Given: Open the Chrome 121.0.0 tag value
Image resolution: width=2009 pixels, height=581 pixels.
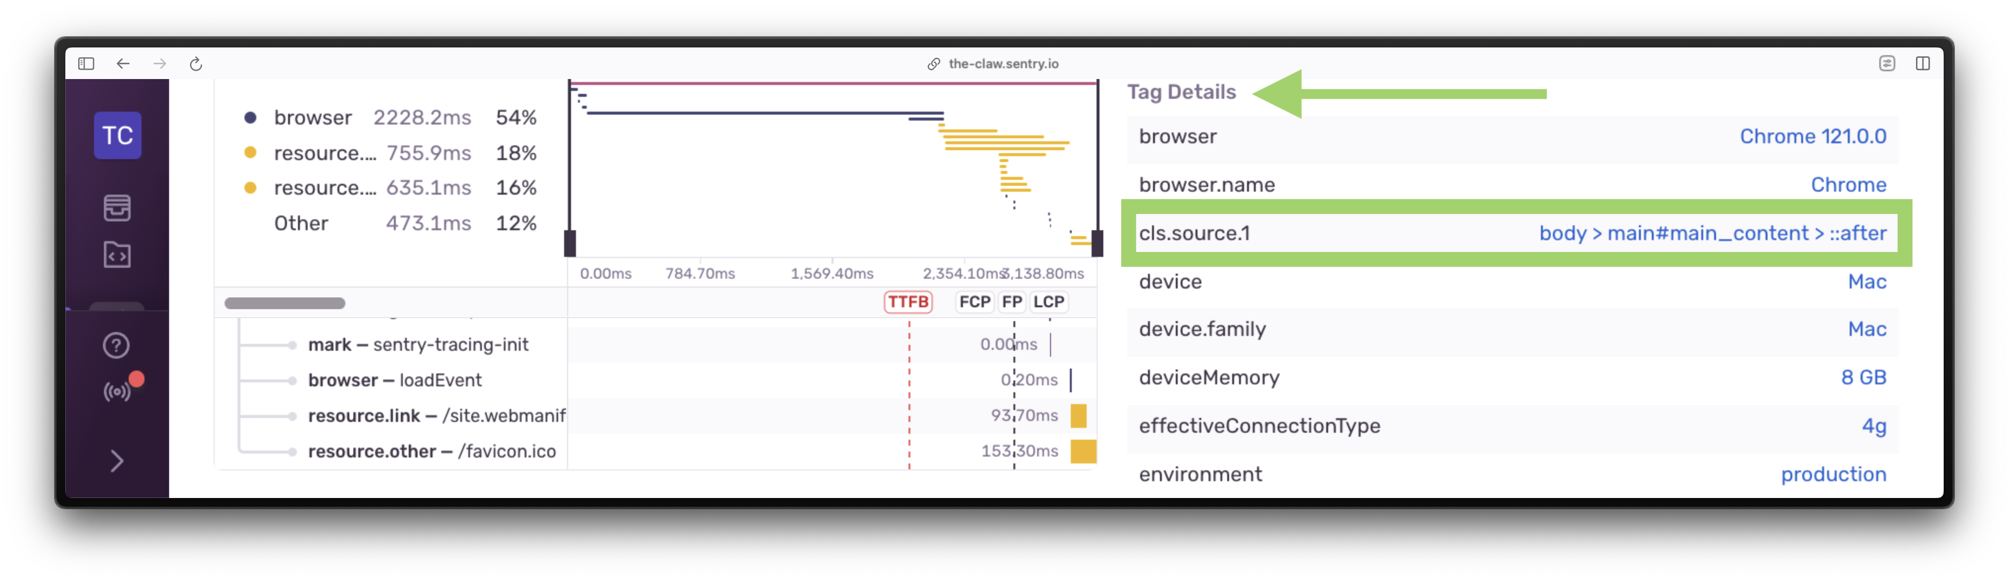Looking at the screenshot, I should (1813, 136).
